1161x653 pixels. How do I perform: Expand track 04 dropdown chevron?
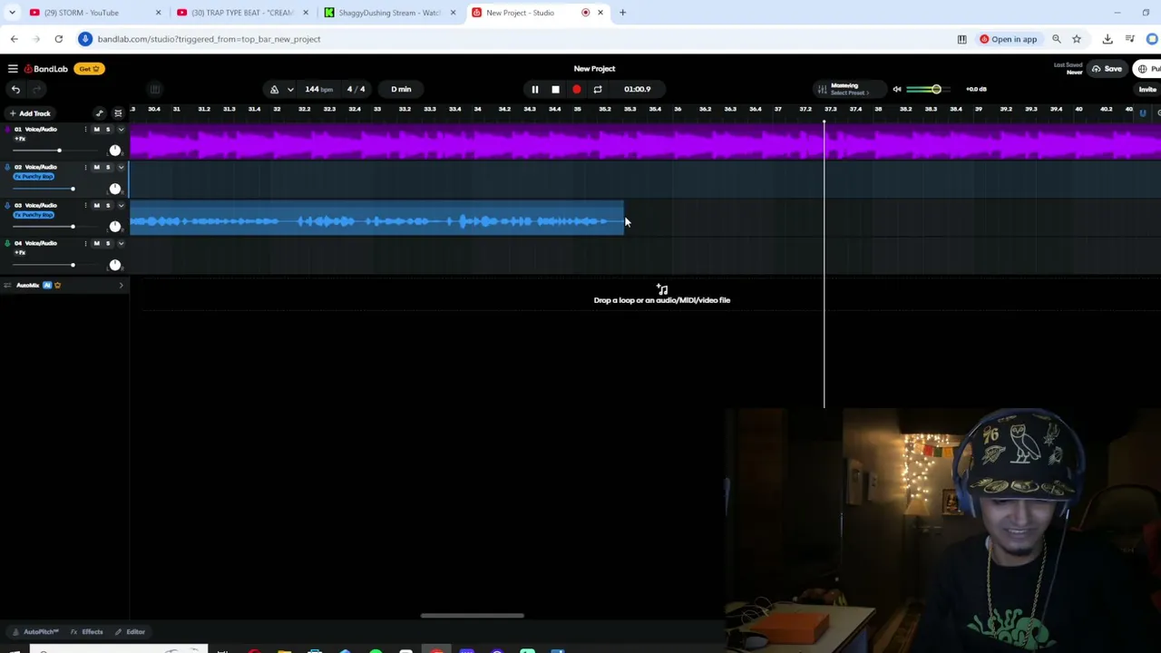click(121, 244)
